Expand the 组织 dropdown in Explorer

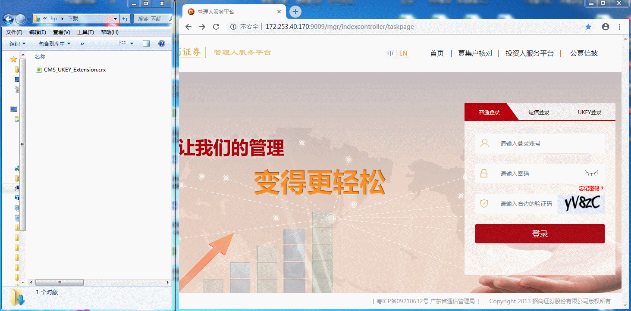coord(18,44)
